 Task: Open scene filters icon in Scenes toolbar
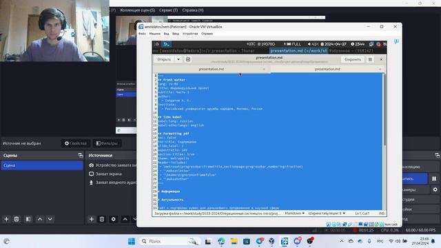click(x=28, y=219)
